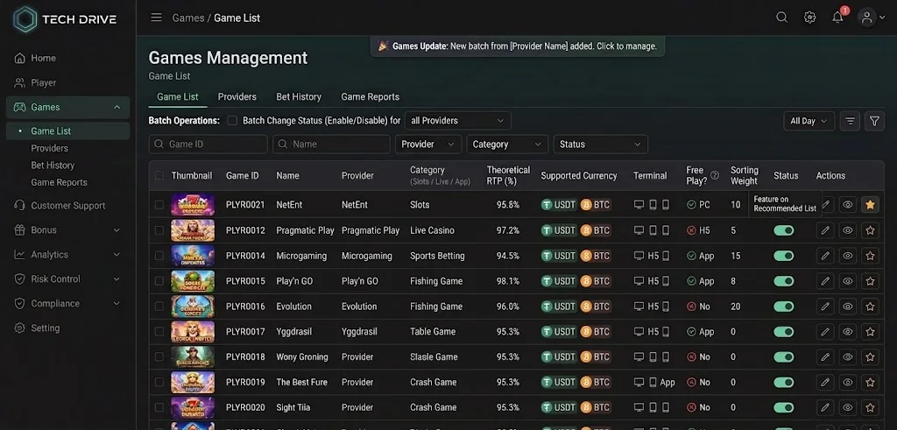The image size is (897, 430).
Task: Edit the PLYR0014 Microgaming game
Action: 825,256
